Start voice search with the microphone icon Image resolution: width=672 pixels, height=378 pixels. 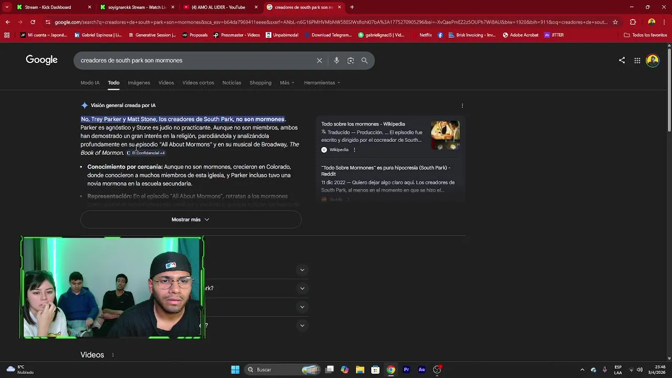[x=337, y=60]
